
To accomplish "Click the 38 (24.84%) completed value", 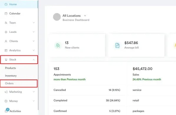I will 113,101.
